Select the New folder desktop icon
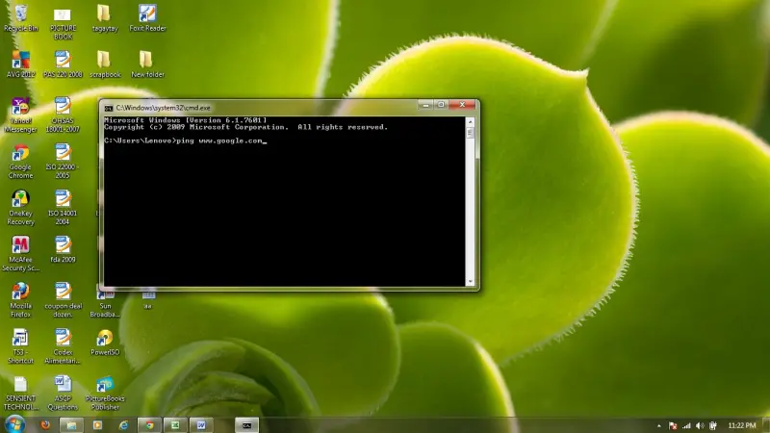 [x=147, y=64]
